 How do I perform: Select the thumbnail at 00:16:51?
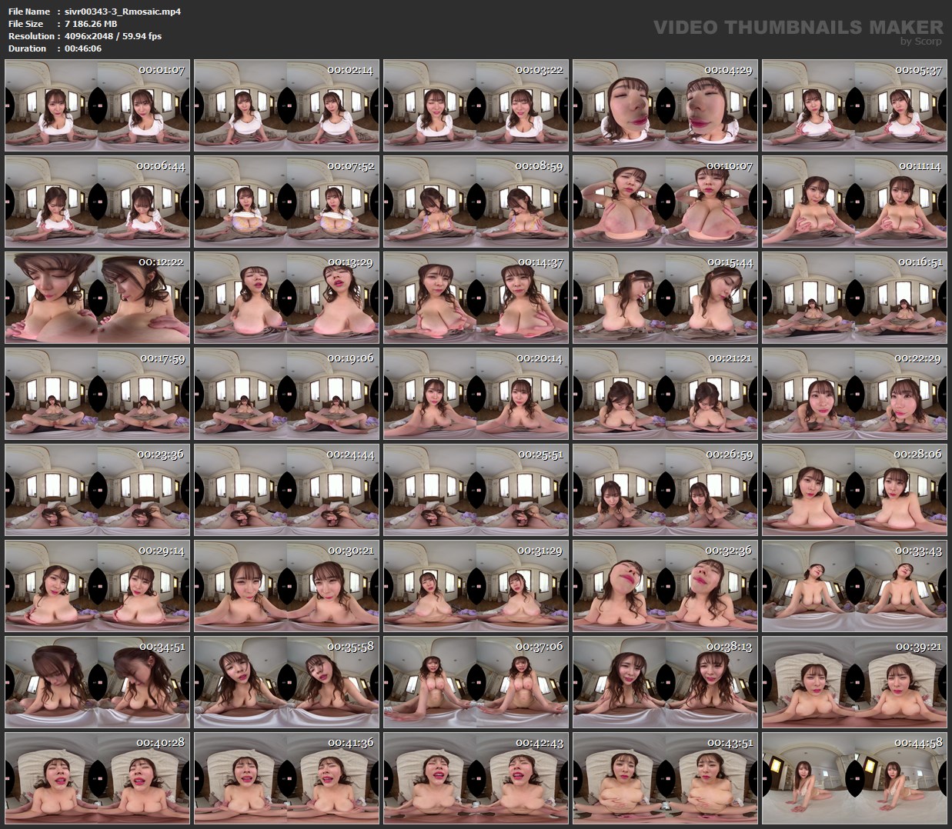click(853, 298)
